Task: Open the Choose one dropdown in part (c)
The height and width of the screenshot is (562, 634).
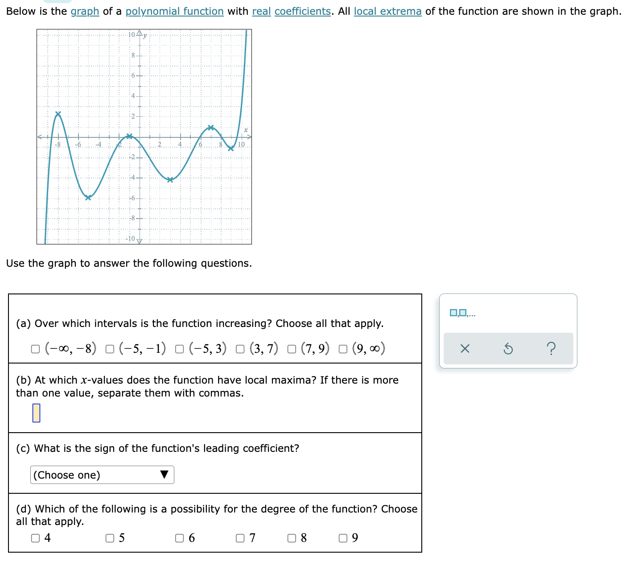Action: [102, 475]
